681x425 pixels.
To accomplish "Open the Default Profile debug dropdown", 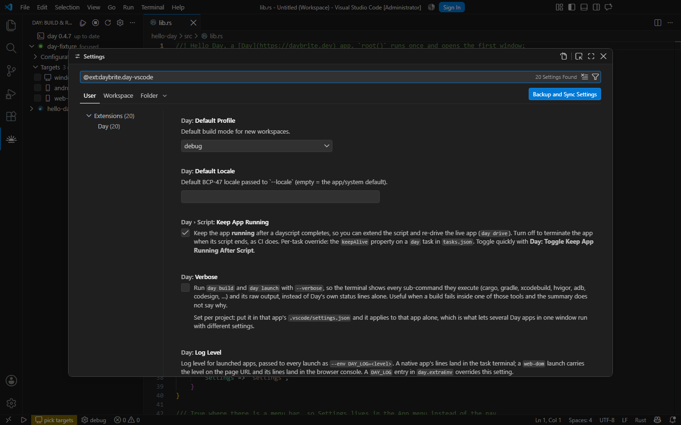I will [256, 146].
